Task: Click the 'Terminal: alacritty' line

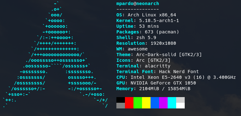Action: (143, 66)
